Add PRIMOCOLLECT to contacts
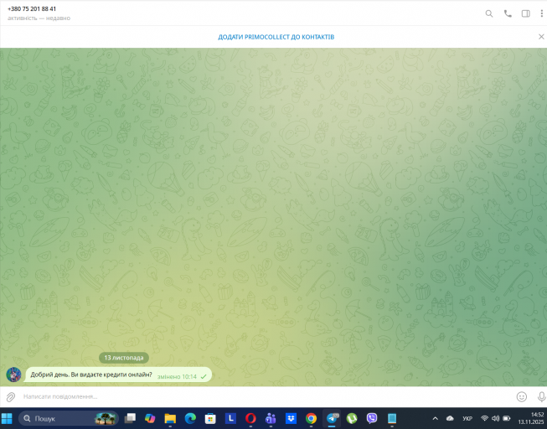Screen dimensions: 547x429 (276, 37)
